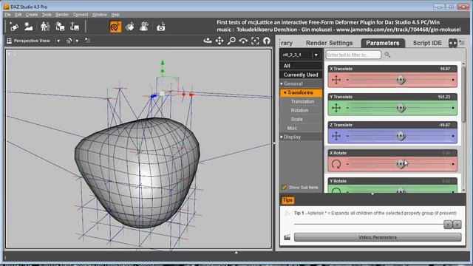This screenshot has height=266, width=473.
Task: Select the All properties filter
Action: point(301,66)
